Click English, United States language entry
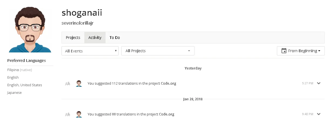Viewport: 329px width, 120px height. [25, 85]
